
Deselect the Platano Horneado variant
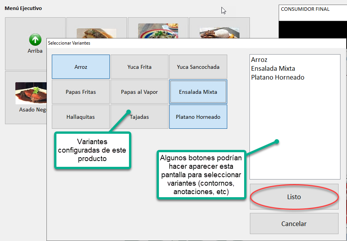[198, 116]
